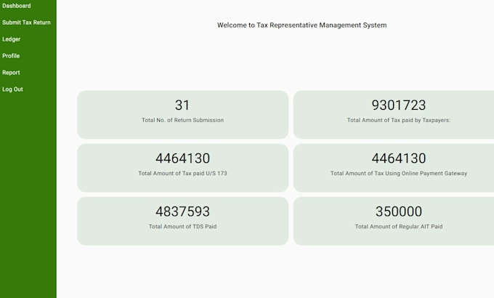Open the Ledger section

[x=12, y=39]
